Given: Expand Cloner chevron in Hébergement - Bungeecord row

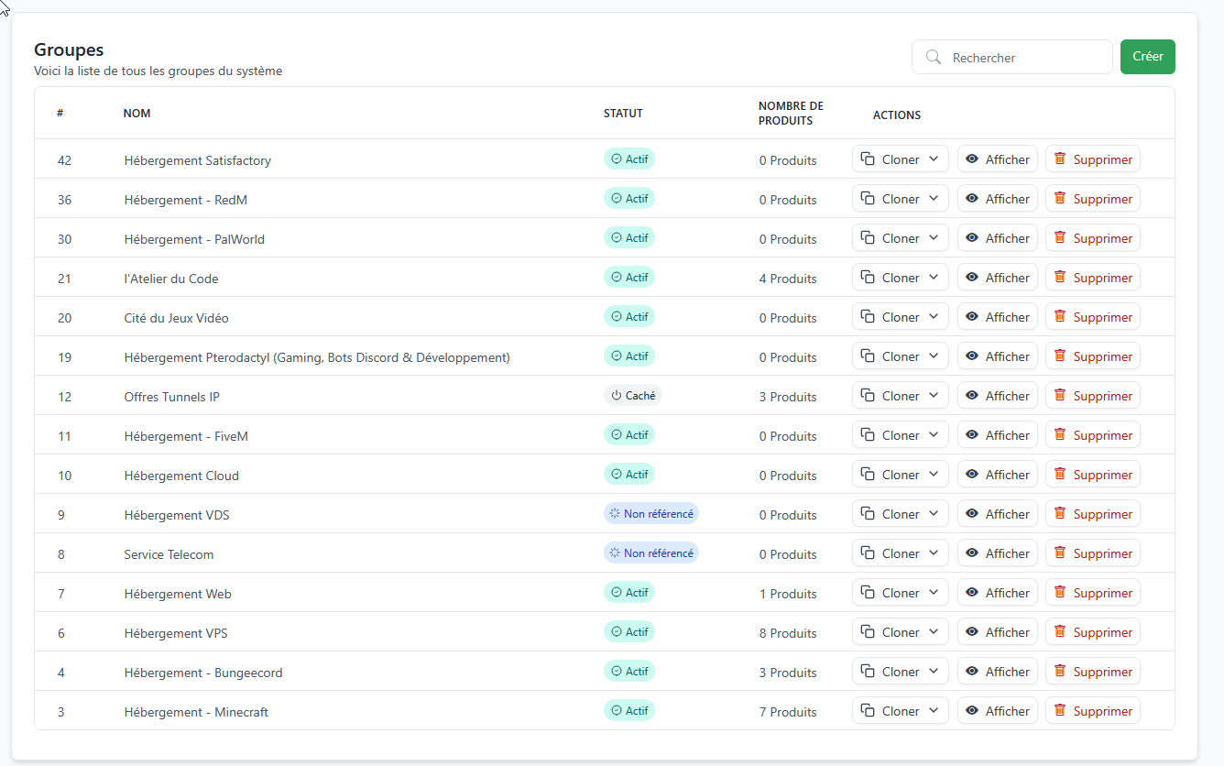Looking at the screenshot, I should [934, 672].
